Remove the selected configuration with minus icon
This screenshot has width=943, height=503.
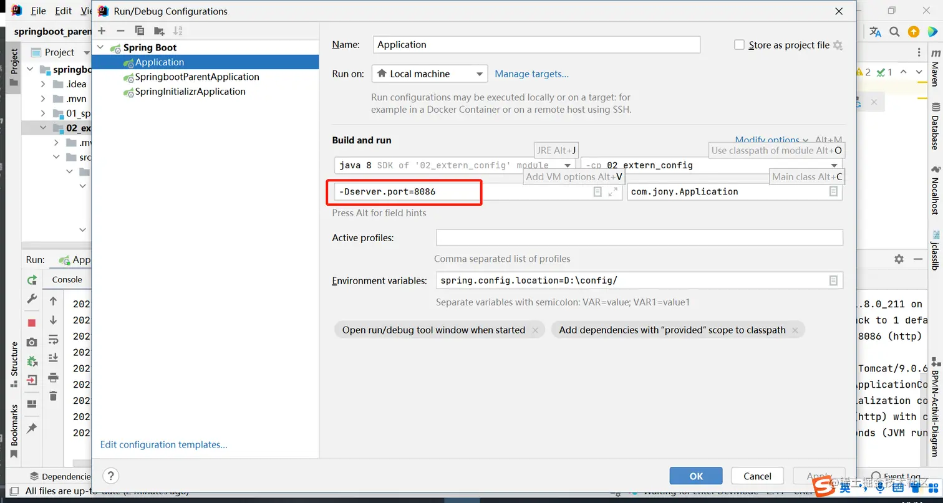121,31
